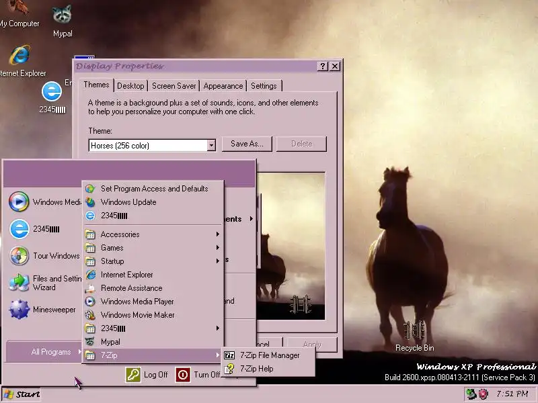Click the 7:51 PM taskbar clock
Screen dimensions: 538x403
(512, 394)
